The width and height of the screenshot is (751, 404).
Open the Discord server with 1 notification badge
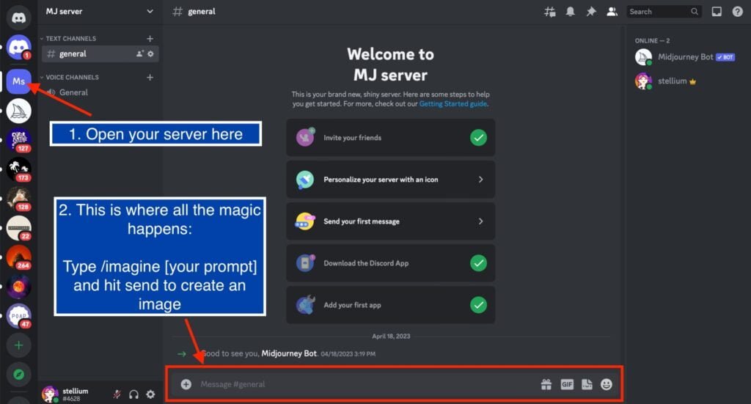[x=18, y=48]
